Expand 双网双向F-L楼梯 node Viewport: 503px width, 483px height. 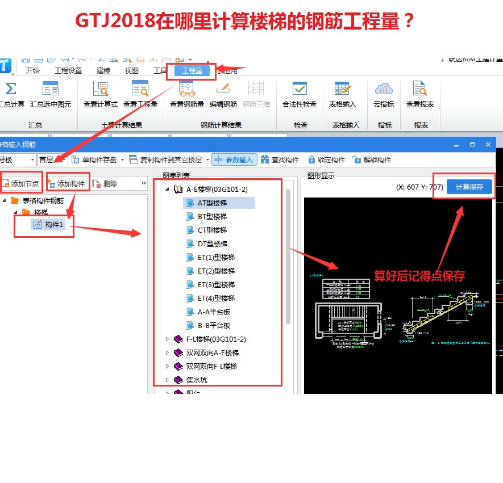(168, 366)
